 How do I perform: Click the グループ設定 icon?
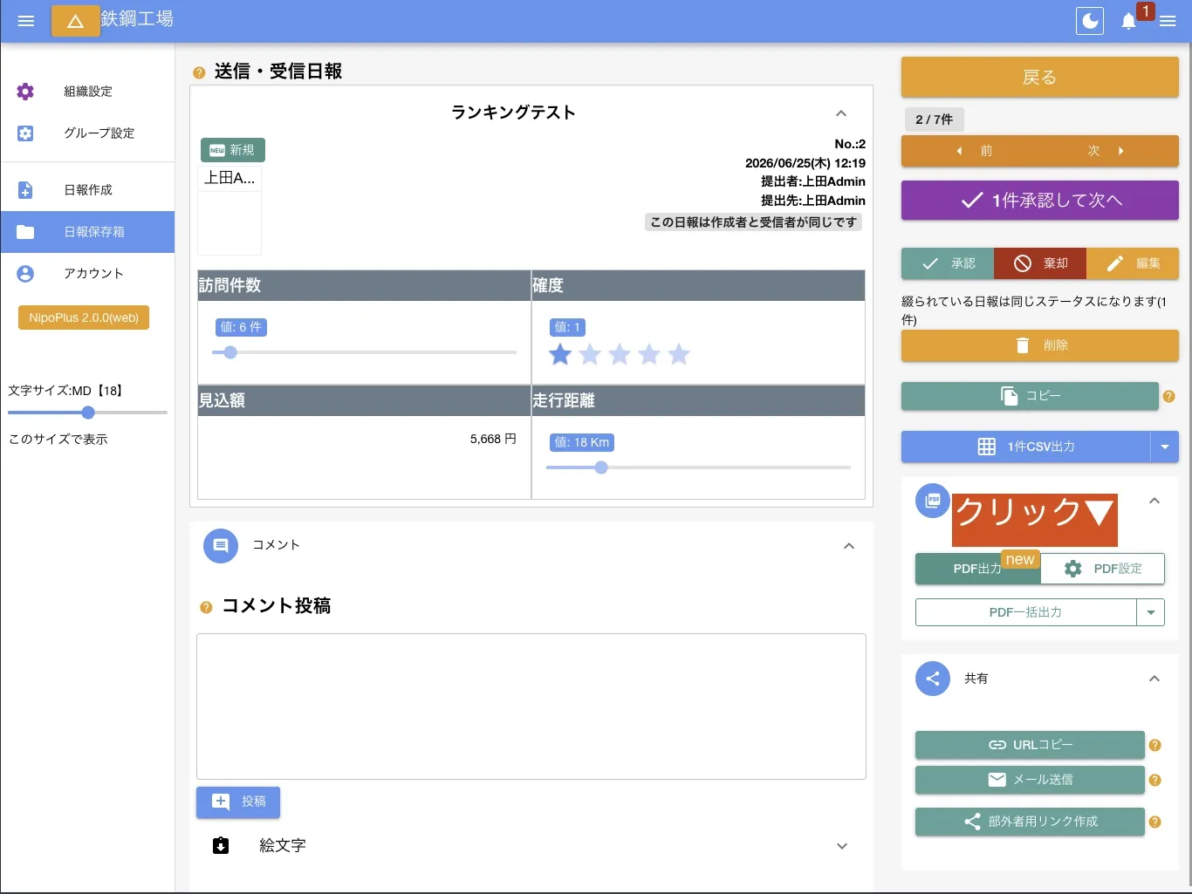pyautogui.click(x=25, y=133)
